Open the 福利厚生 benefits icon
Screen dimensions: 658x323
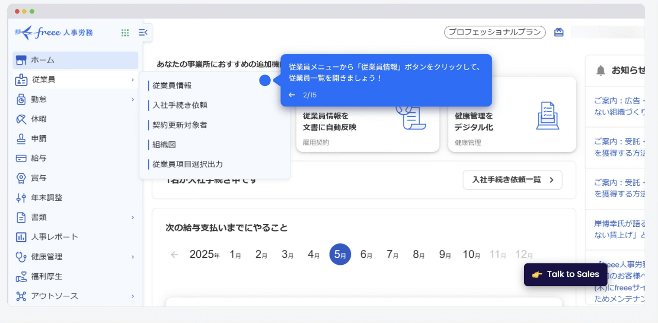(21, 277)
